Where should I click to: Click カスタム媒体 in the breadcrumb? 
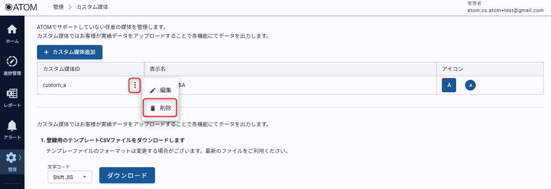coord(92,7)
